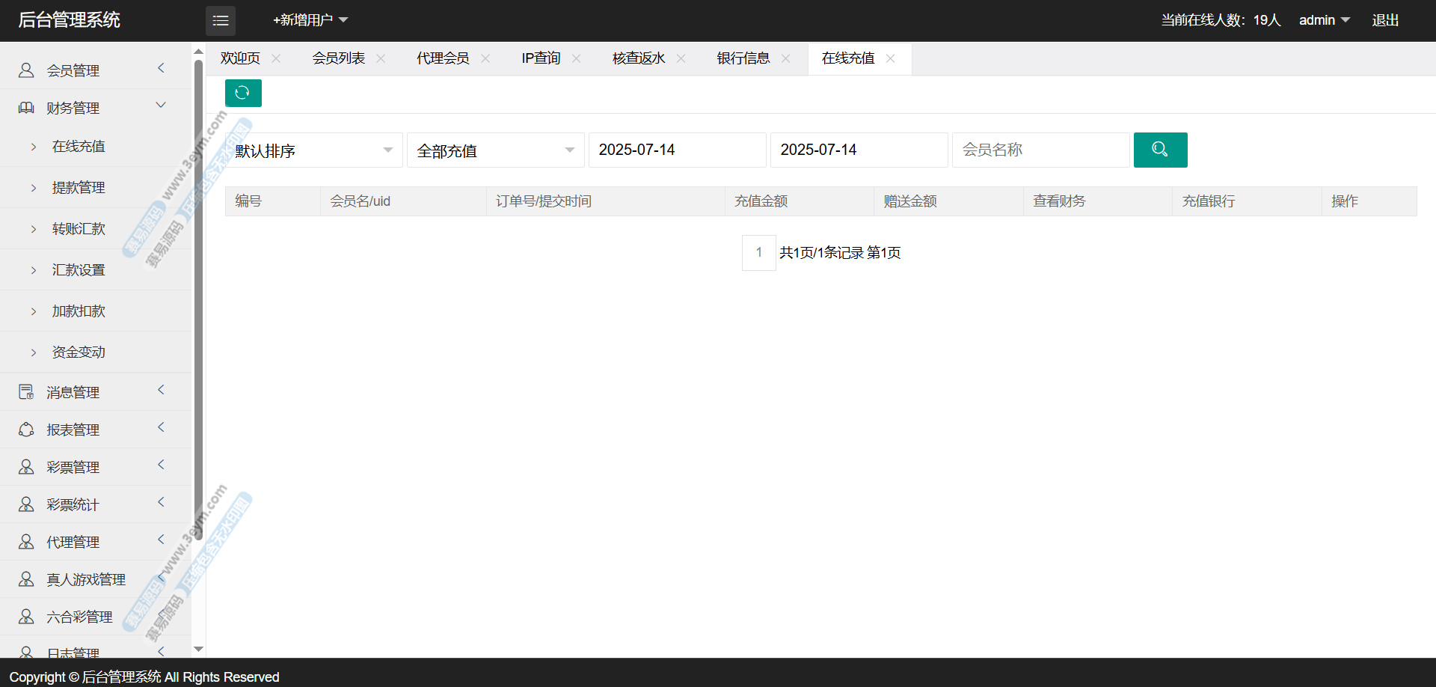Click the green search magnifier button
This screenshot has height=687, width=1436.
tap(1159, 150)
